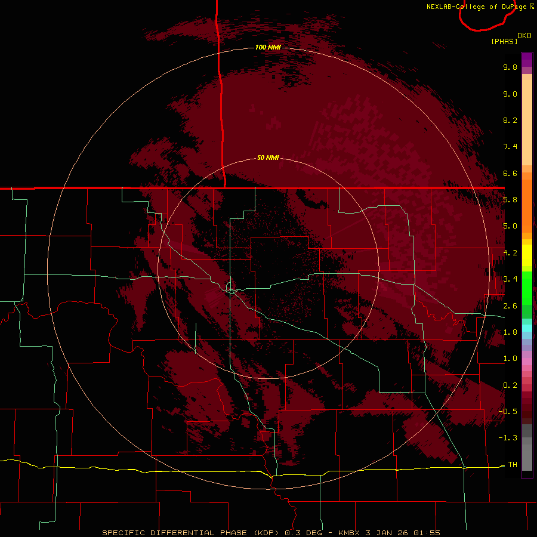Click the cyan segment of the color bar
The height and width of the screenshot is (537, 537).
527,328
